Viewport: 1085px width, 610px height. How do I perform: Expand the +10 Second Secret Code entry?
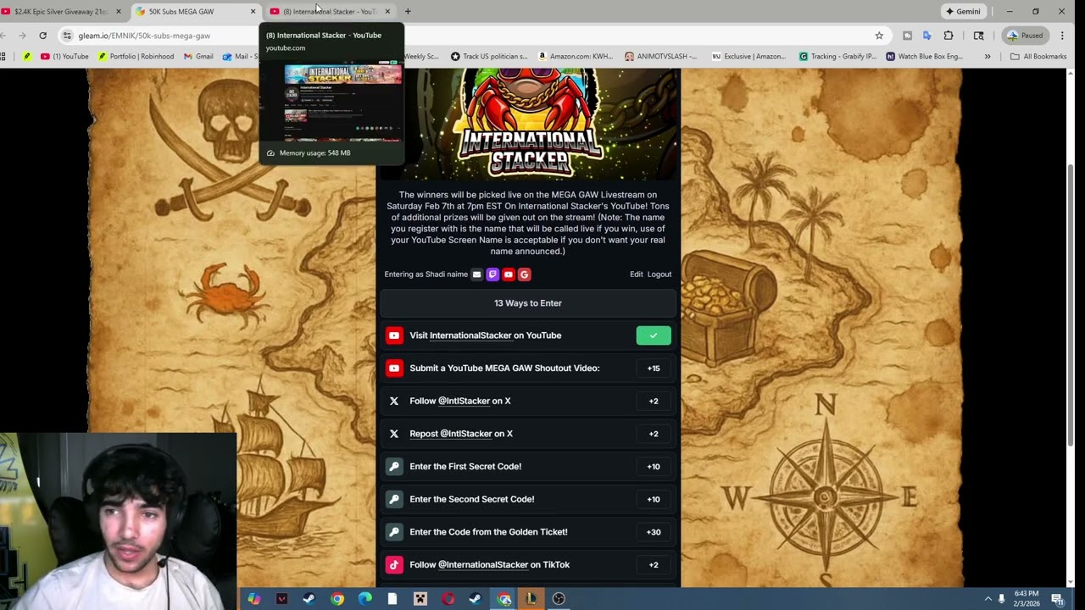point(654,499)
